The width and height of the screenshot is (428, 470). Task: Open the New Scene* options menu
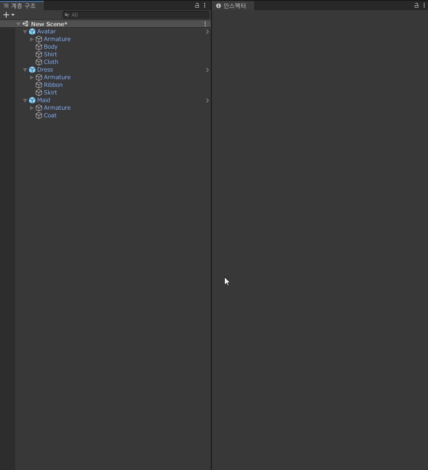(x=205, y=24)
